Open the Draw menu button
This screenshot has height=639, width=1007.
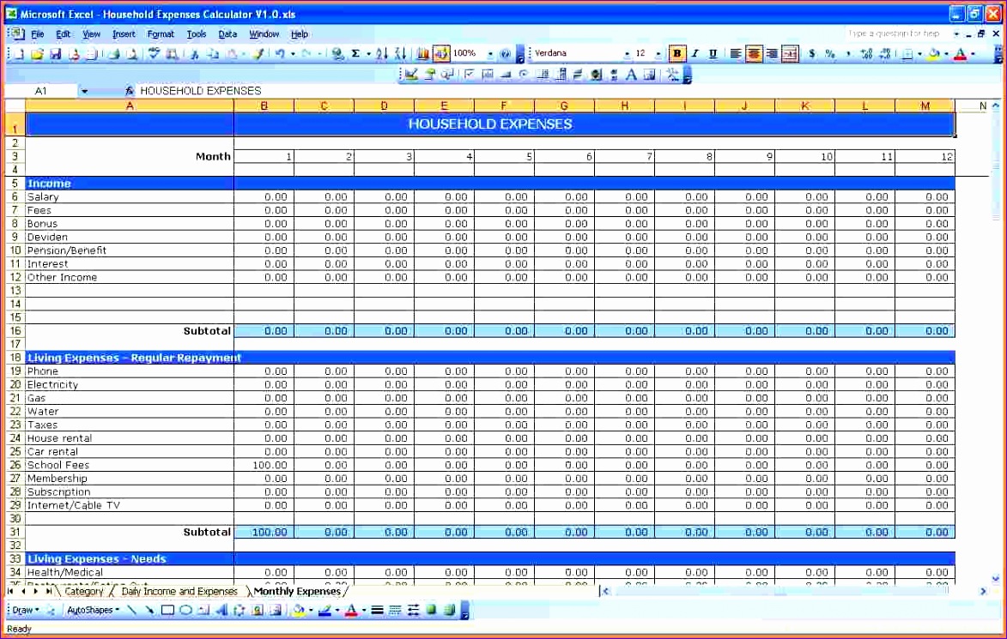(x=26, y=610)
